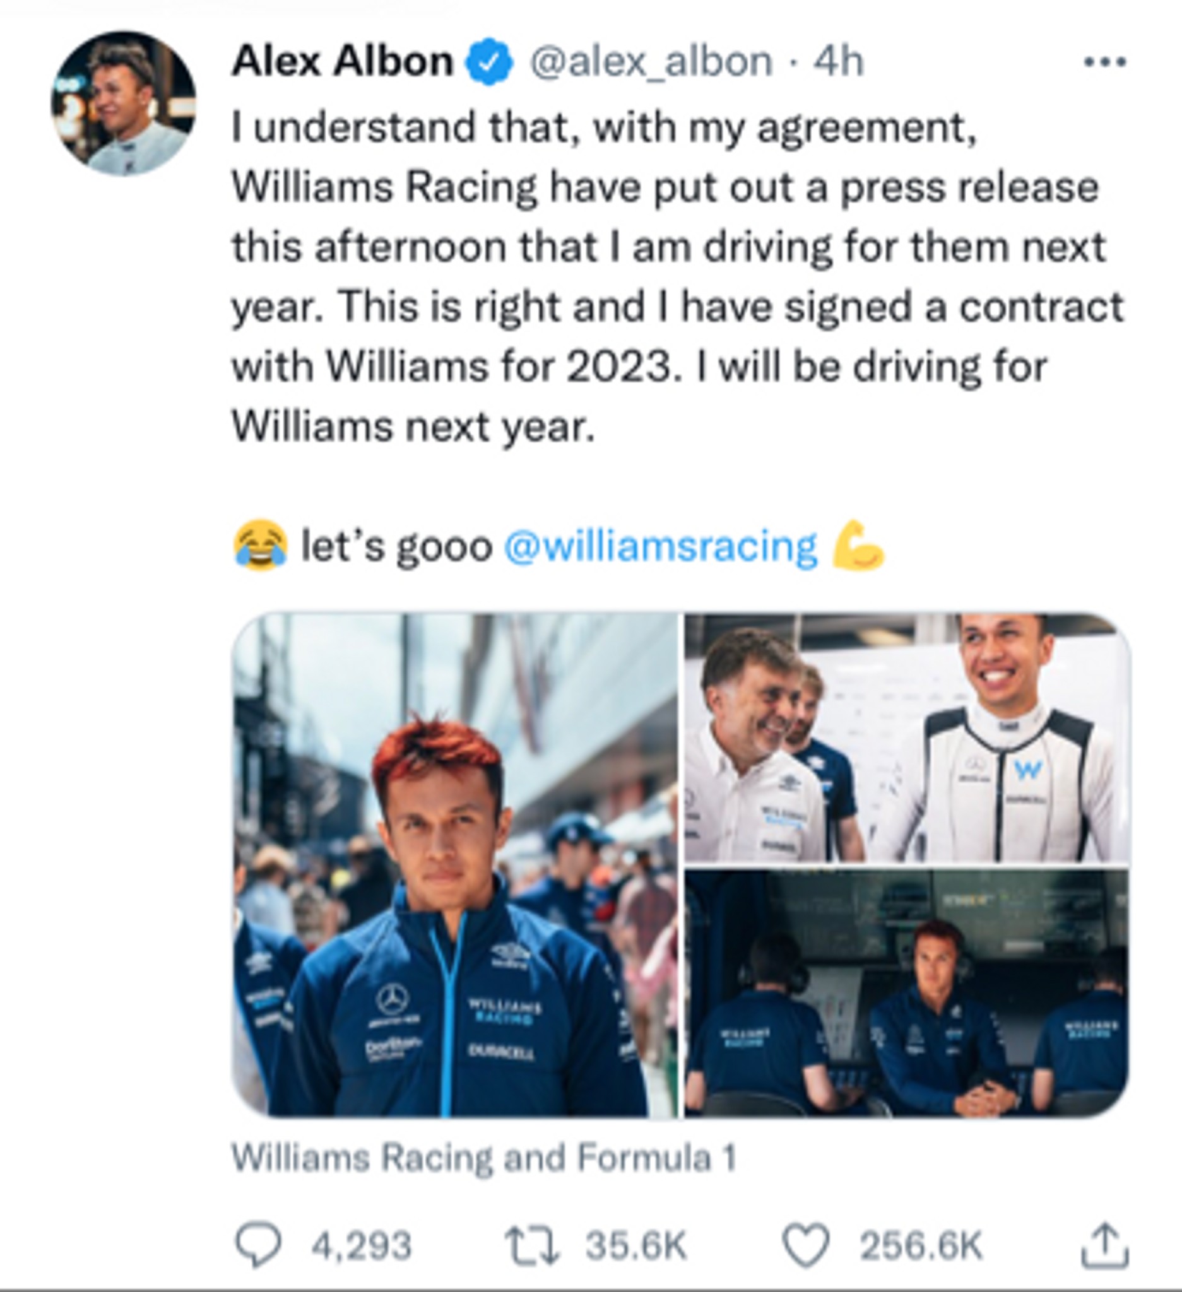The width and height of the screenshot is (1182, 1292).
Task: Open the large photo of red-haired driver
Action: (x=455, y=866)
